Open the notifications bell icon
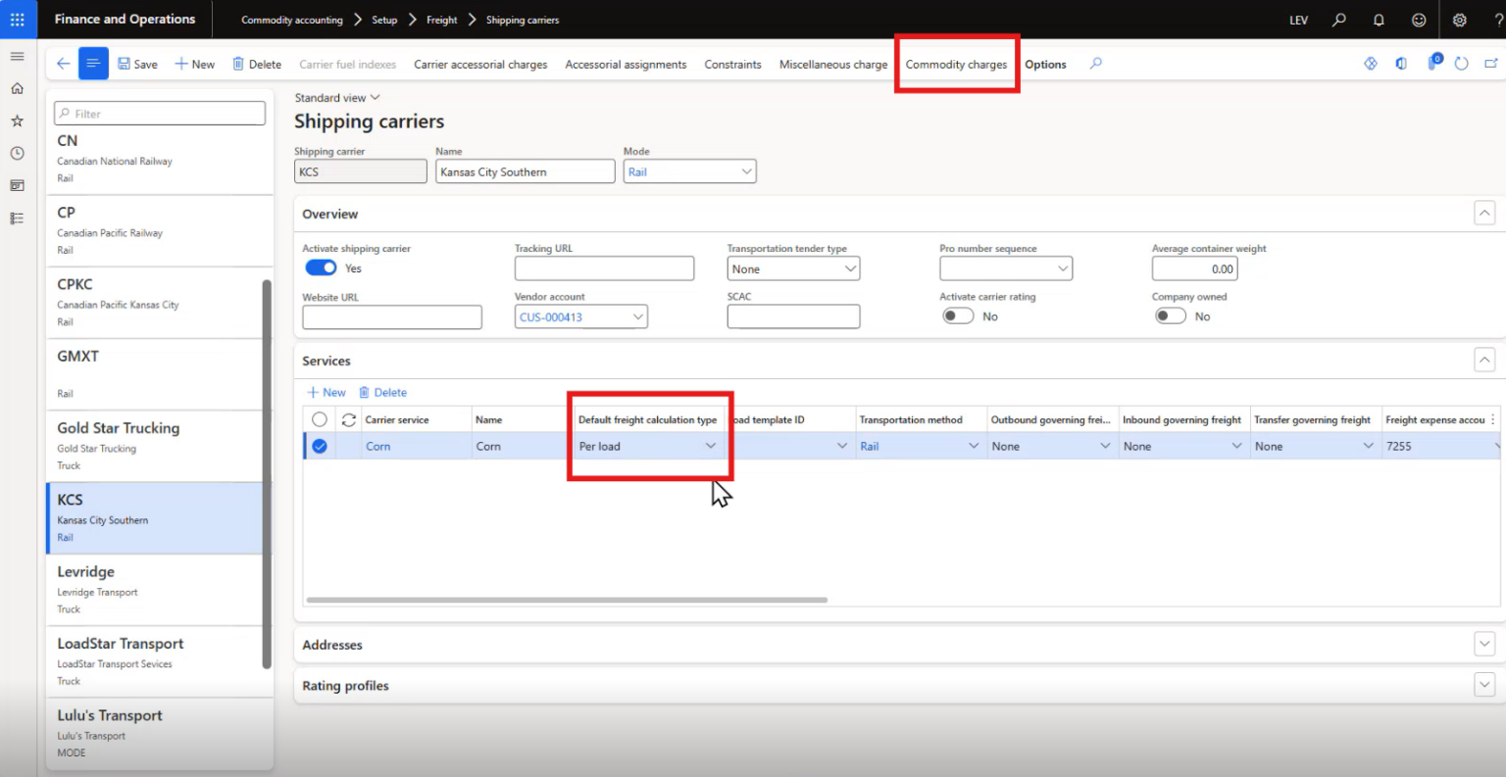The image size is (1506, 777). click(x=1379, y=20)
